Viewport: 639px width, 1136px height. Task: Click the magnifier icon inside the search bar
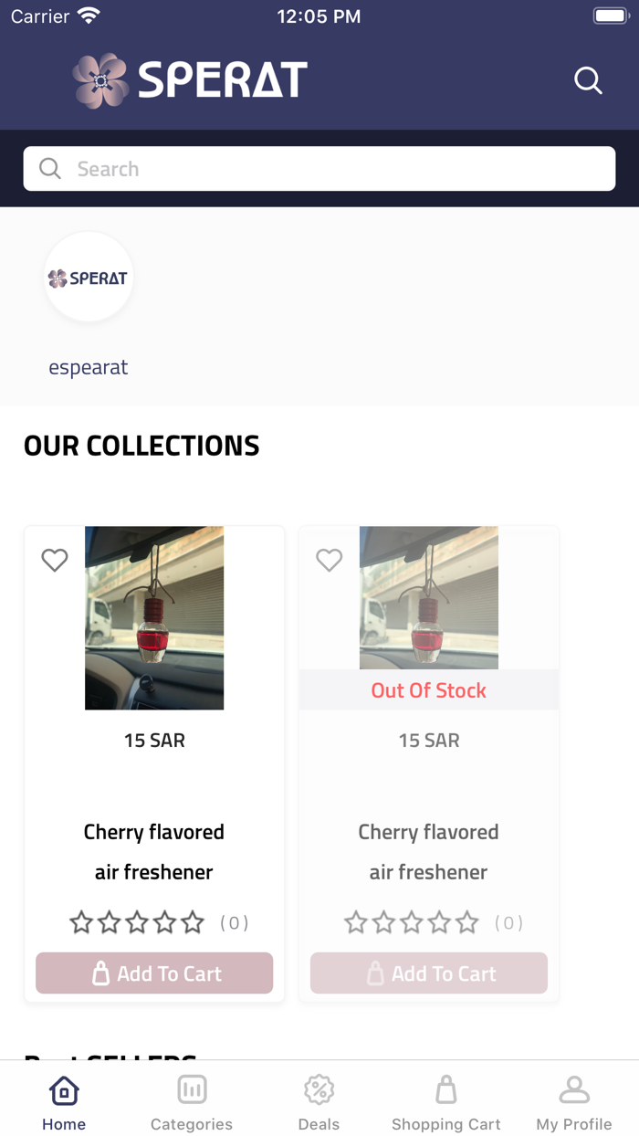49,168
